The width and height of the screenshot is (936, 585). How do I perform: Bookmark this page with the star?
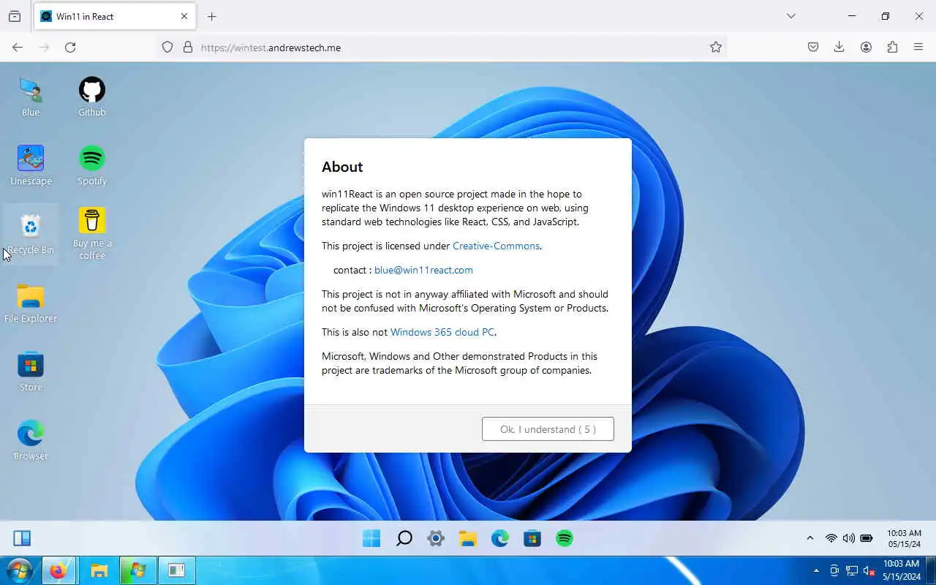pos(716,47)
